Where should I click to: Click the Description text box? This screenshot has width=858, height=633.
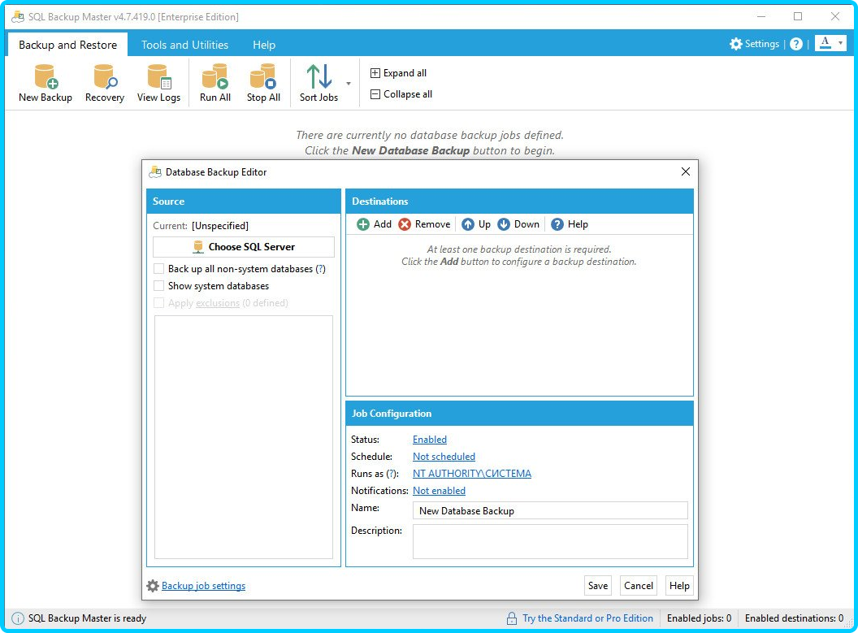coord(550,542)
